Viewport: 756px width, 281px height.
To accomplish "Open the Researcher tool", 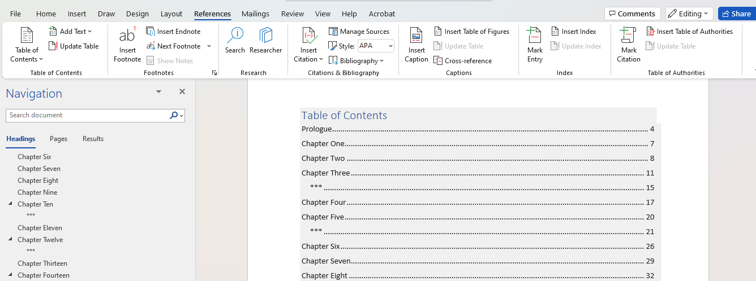I will tap(265, 37).
